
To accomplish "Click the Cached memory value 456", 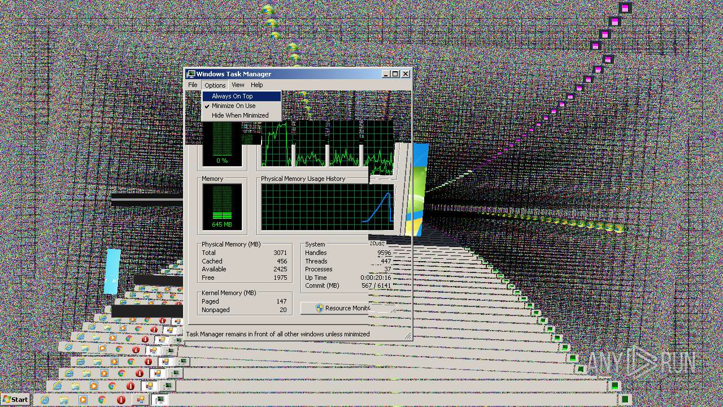I will coord(282,261).
